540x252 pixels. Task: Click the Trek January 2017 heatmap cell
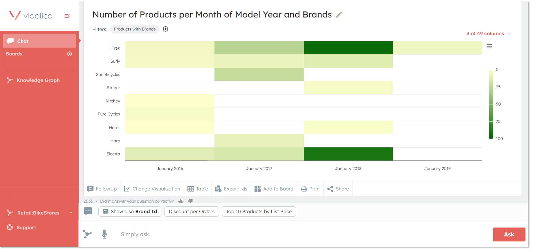[259, 48]
